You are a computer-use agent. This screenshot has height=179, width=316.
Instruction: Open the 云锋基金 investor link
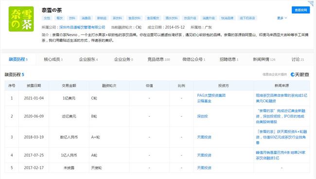(x=204, y=101)
